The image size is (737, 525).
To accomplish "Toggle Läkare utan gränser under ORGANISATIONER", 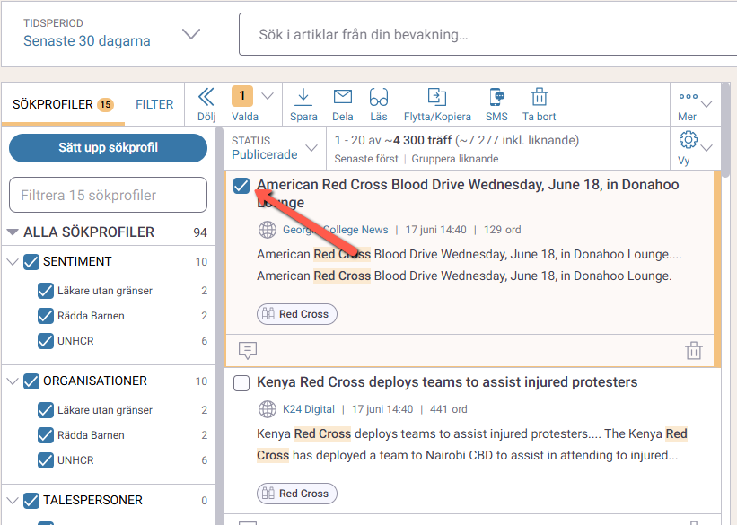I will tap(46, 410).
